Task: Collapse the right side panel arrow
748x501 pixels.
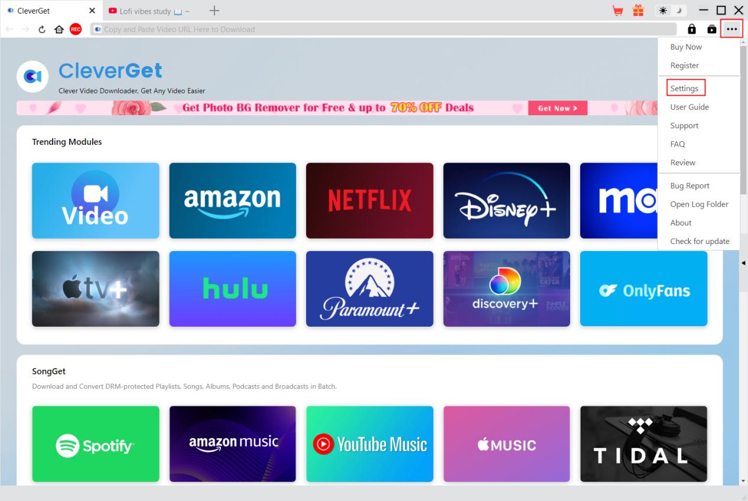Action: click(743, 262)
